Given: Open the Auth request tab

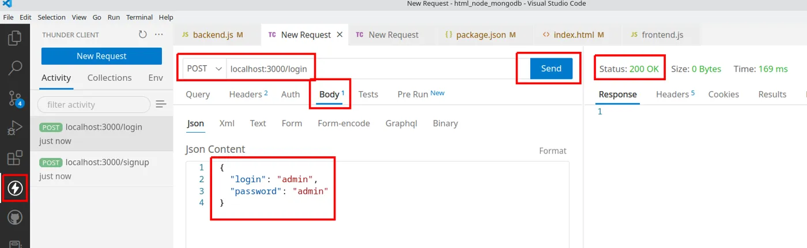Looking at the screenshot, I should click(291, 94).
